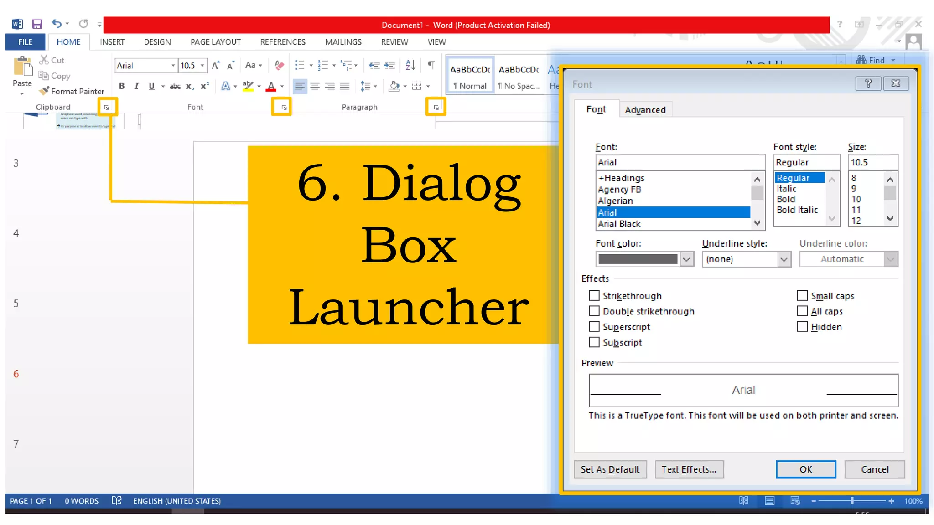Open the ribbon font size dropdown
This screenshot has height=525, width=934.
(202, 66)
